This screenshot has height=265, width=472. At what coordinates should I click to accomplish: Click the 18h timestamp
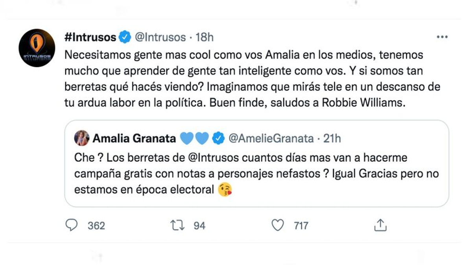[205, 37]
